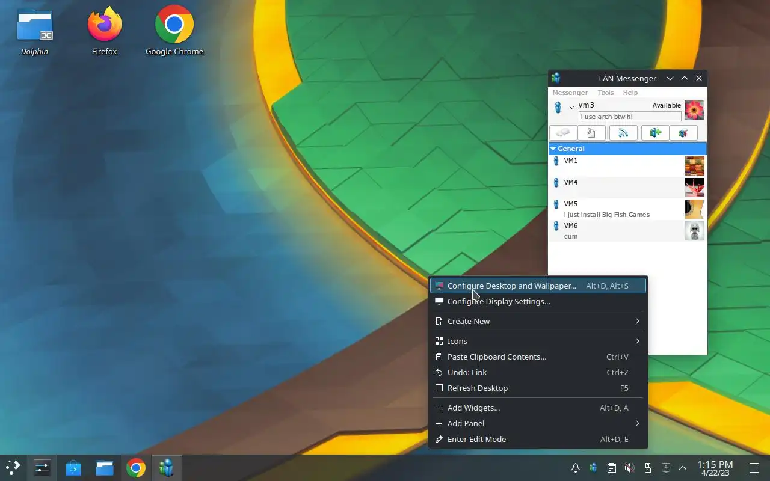Click Refresh Desktop in the context menu
The width and height of the screenshot is (770, 481).
tap(538, 388)
